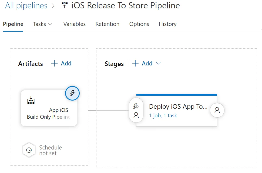This screenshot has width=262, height=173.
Task: Click the iOS Release To Store Pipeline title
Action: [126, 5]
